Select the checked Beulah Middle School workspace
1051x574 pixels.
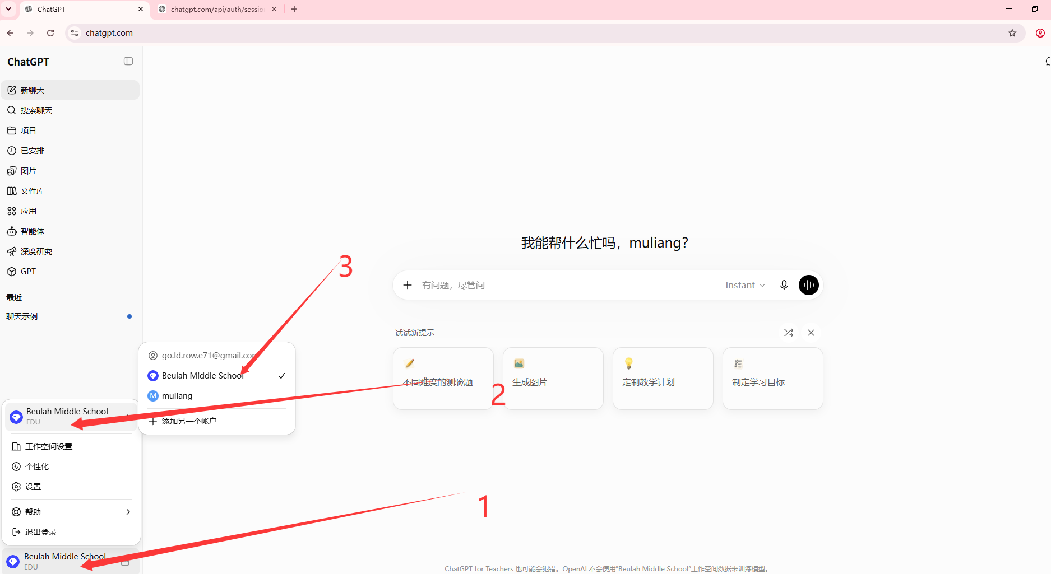coord(216,376)
